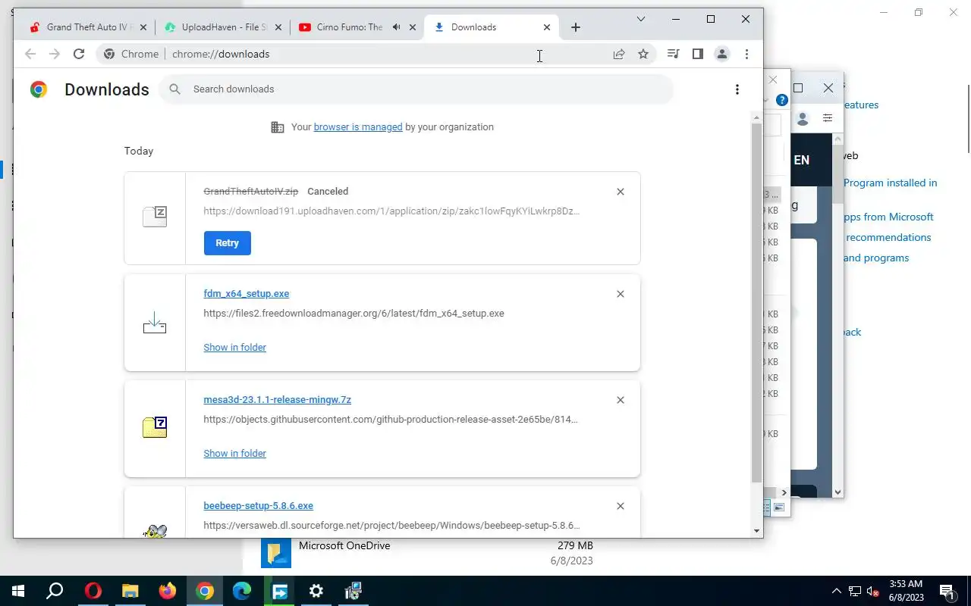The width and height of the screenshot is (971, 606).
Task: Open the Downloads page more actions menu
Action: (737, 89)
